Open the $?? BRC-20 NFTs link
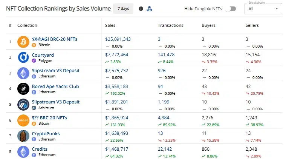The height and width of the screenshot is (159, 286). tap(49, 118)
